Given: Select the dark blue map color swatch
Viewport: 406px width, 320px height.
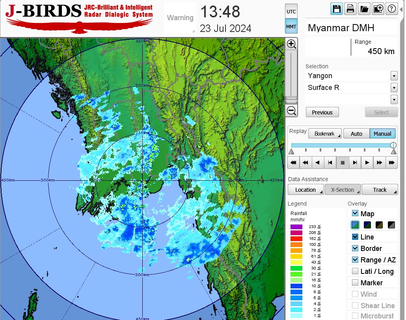Looking at the screenshot, I should pyautogui.click(x=367, y=225).
